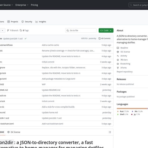
Task: View the 0 Tags list
Action: pos(24,30)
